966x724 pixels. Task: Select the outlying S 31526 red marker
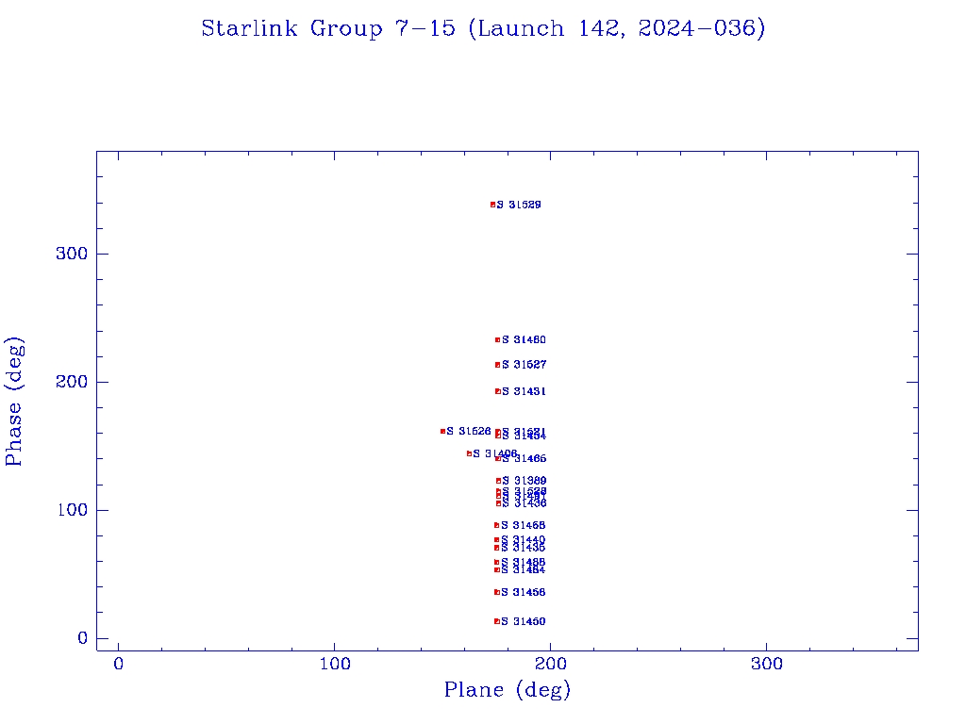tap(442, 432)
